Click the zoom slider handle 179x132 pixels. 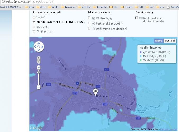pos(39,72)
